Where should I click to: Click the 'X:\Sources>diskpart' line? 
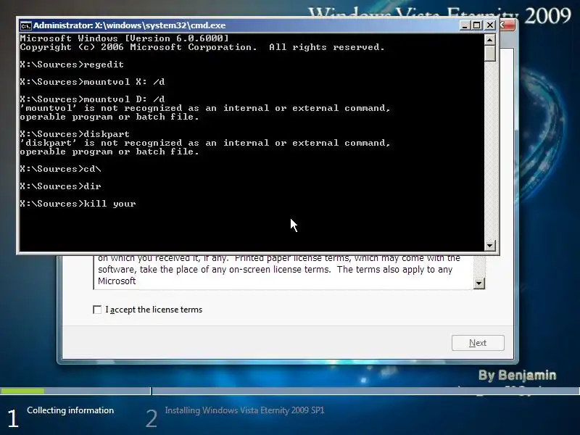click(x=75, y=134)
